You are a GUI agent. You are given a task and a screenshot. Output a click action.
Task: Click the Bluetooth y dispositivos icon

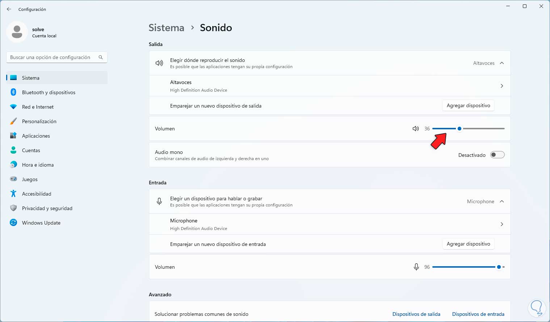pyautogui.click(x=13, y=92)
